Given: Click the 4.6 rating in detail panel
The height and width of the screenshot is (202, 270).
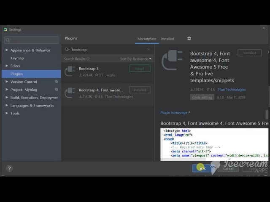Looking at the screenshot, I should point(211,90).
